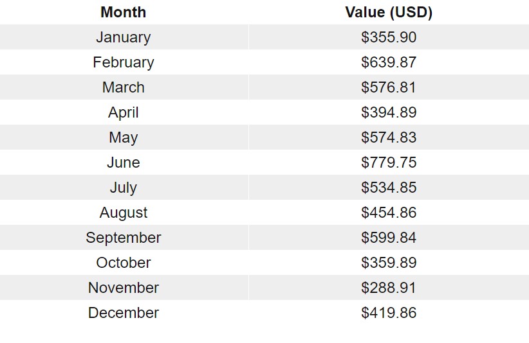Select the December month cell

(x=124, y=313)
